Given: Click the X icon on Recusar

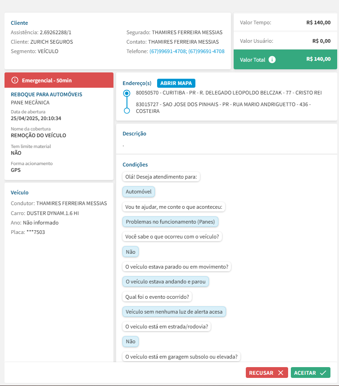Looking at the screenshot, I should [x=280, y=373].
